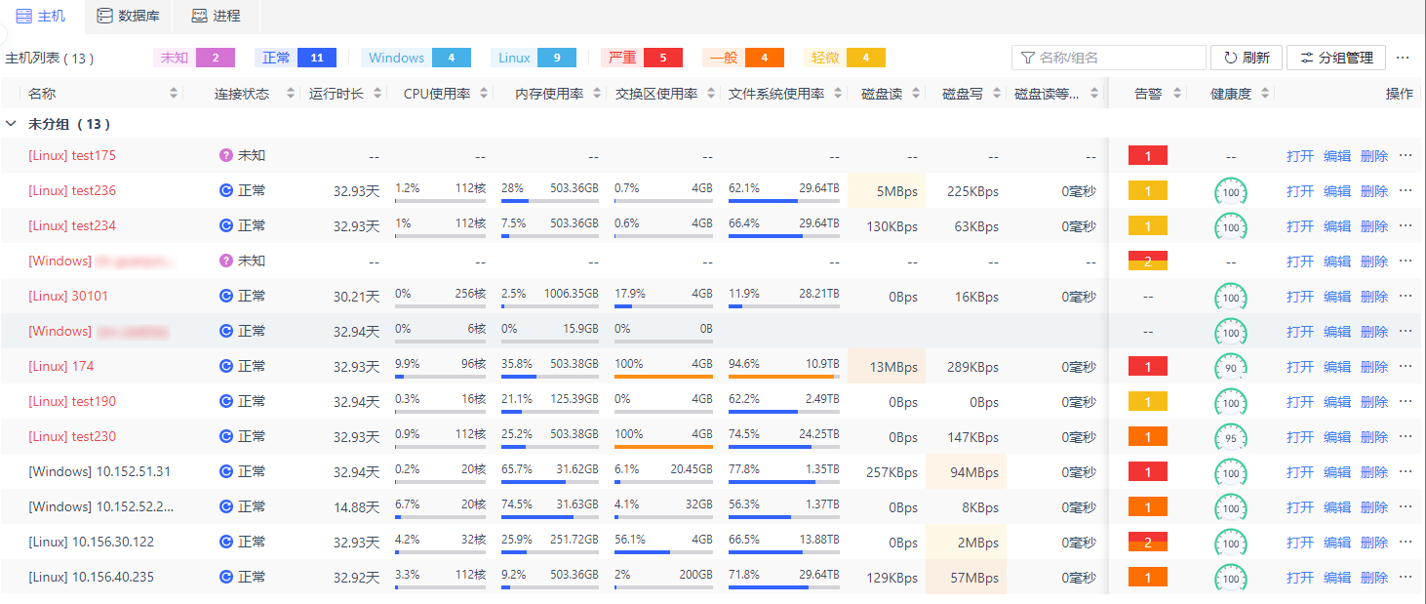1426x604 pixels.
Task: Click 打开 for test175
Action: coord(1300,156)
